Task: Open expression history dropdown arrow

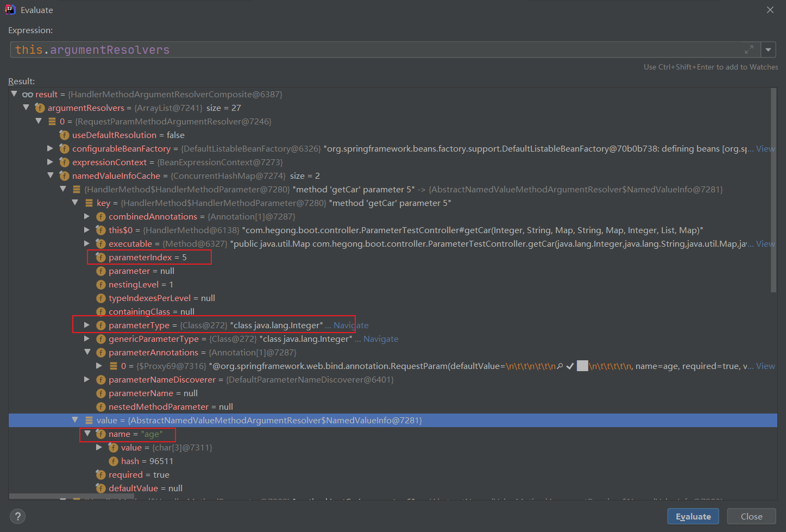Action: [x=768, y=49]
